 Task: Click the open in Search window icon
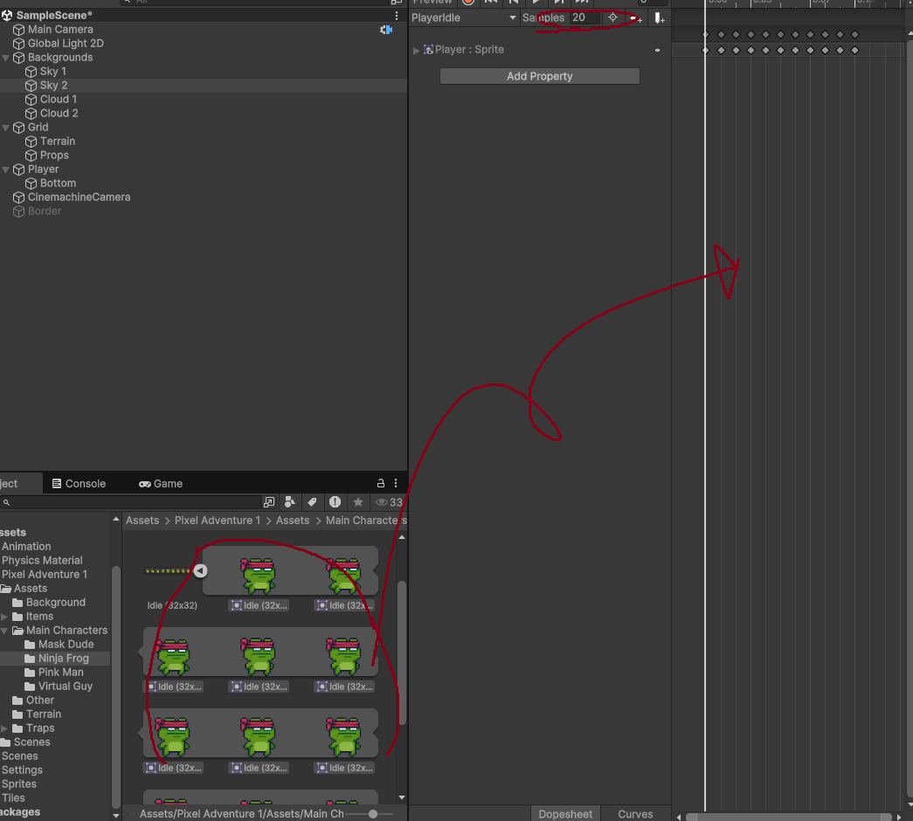click(x=269, y=502)
